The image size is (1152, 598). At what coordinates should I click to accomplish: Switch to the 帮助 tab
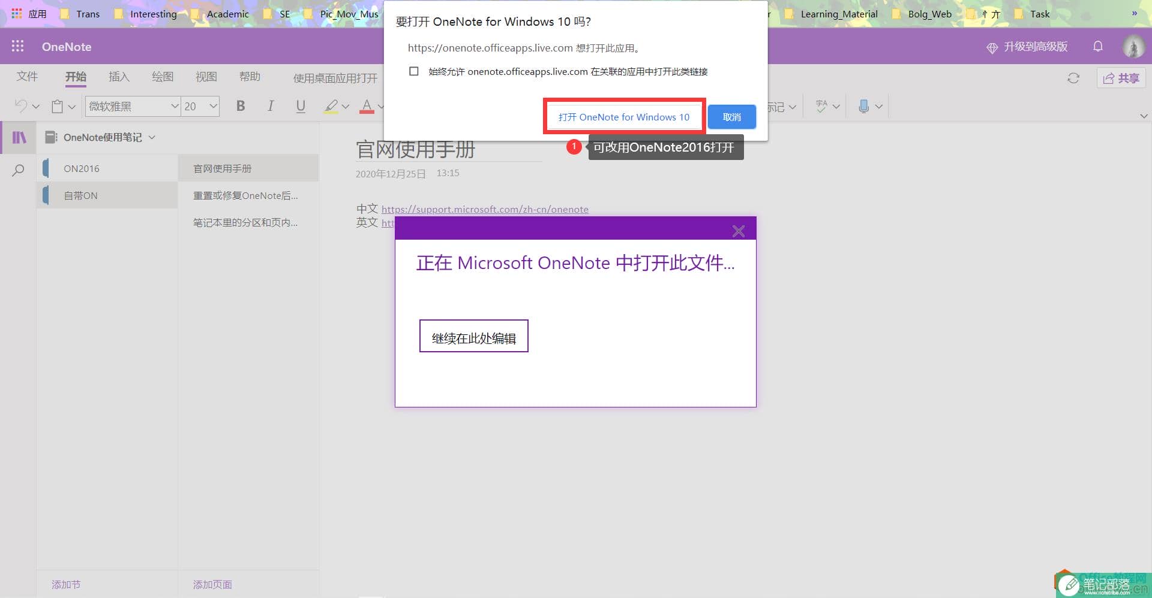(250, 77)
